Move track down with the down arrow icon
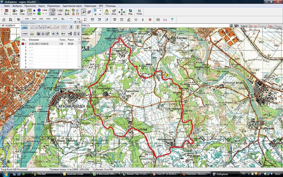The height and width of the screenshot is (177, 283). [57, 33]
